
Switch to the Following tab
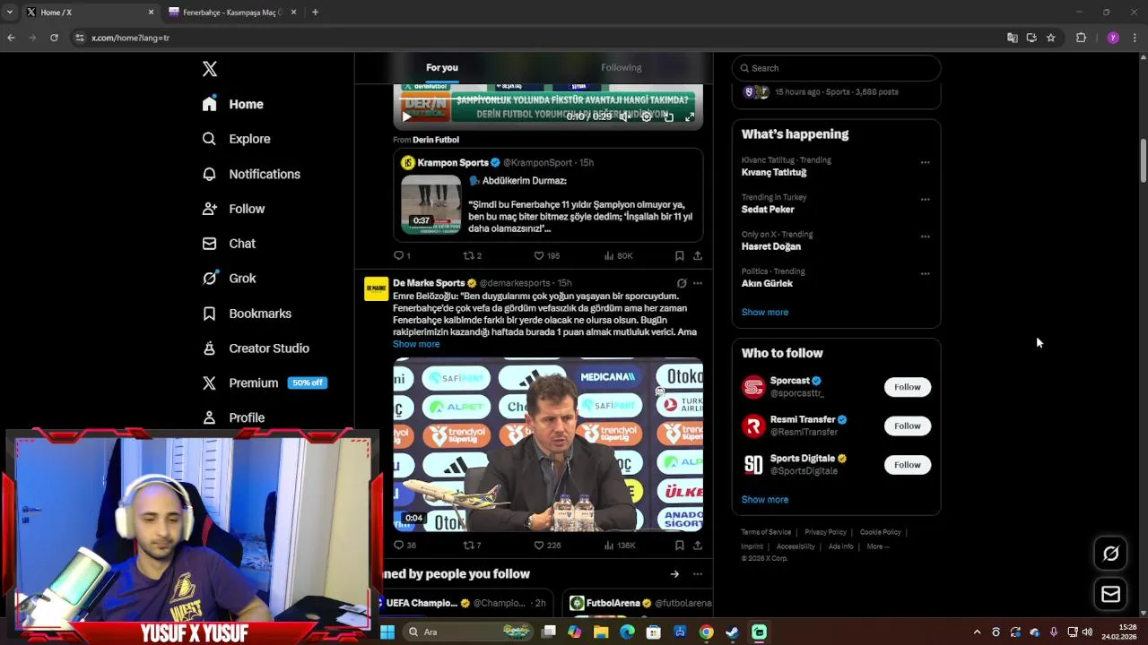pyautogui.click(x=621, y=67)
